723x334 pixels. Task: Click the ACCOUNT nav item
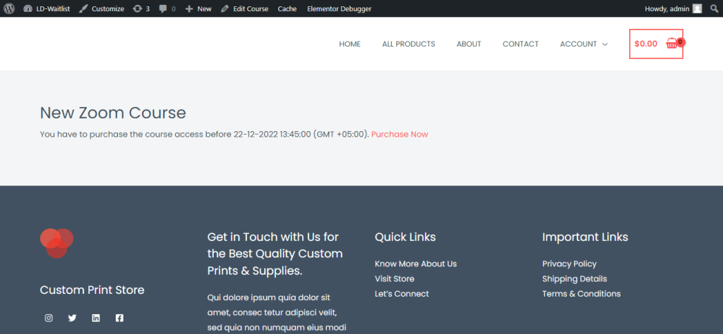(579, 44)
